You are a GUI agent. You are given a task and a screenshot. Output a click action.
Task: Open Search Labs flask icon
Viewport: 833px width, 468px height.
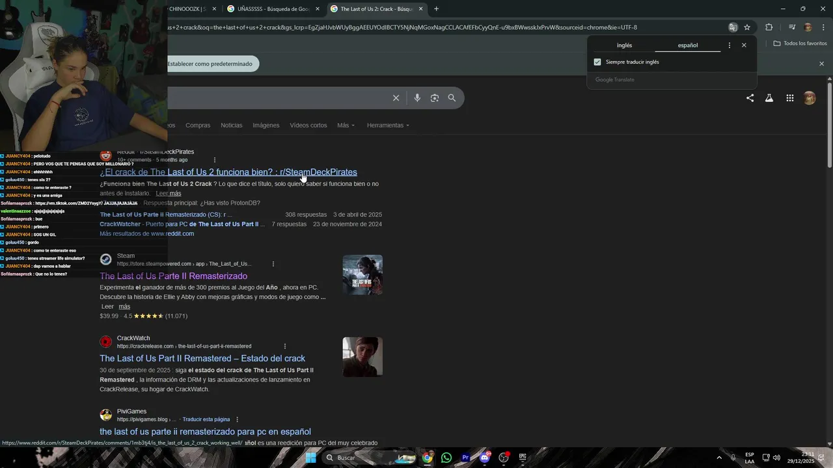point(769,98)
